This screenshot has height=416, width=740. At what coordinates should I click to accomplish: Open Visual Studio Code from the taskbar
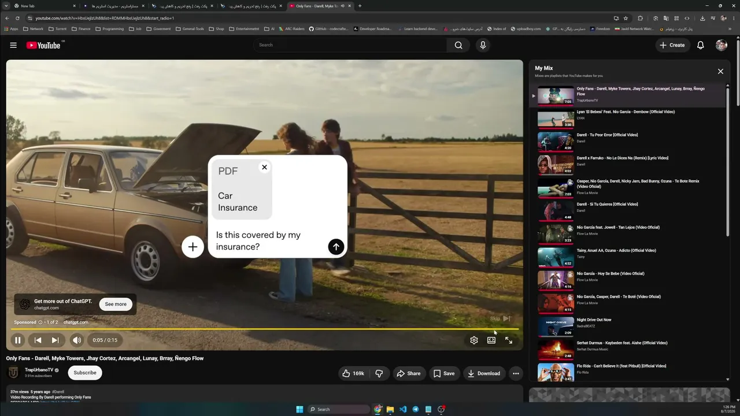coord(403,409)
